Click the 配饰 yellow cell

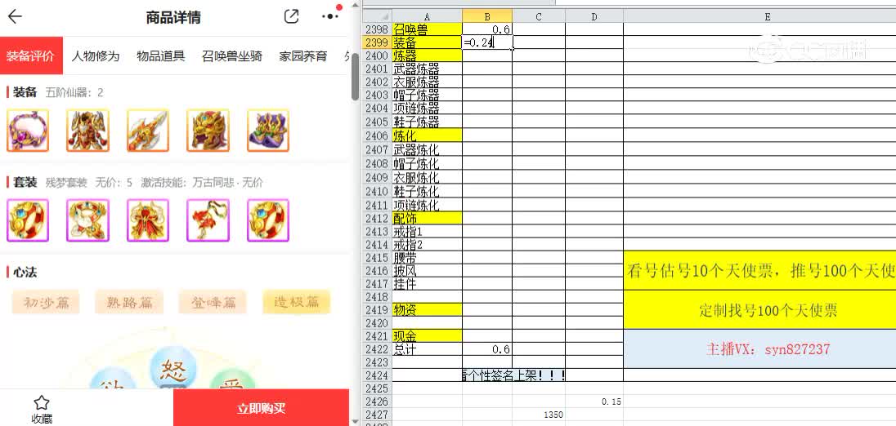click(x=427, y=218)
